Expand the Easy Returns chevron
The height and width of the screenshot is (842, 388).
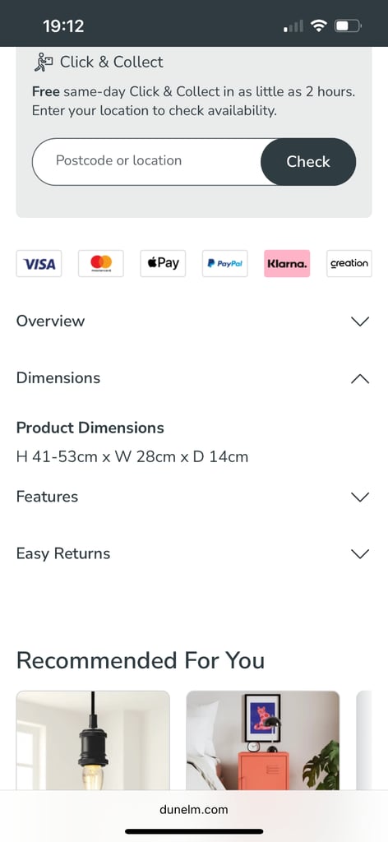(359, 553)
